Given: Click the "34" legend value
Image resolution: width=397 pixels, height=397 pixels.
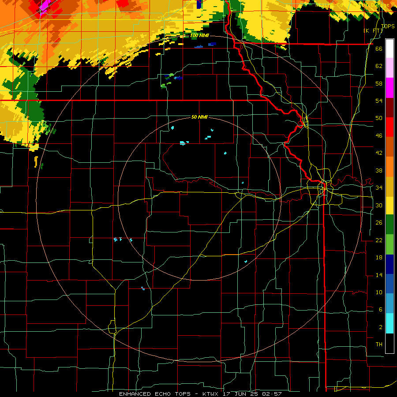Looking at the screenshot, I should pyautogui.click(x=379, y=187).
